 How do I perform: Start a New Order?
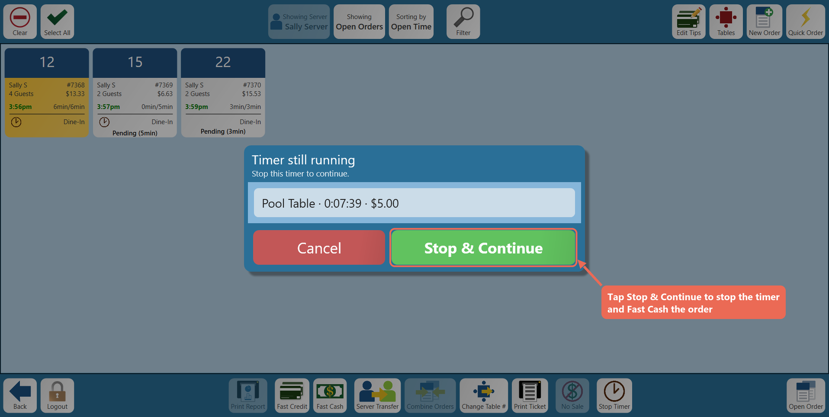point(764,22)
